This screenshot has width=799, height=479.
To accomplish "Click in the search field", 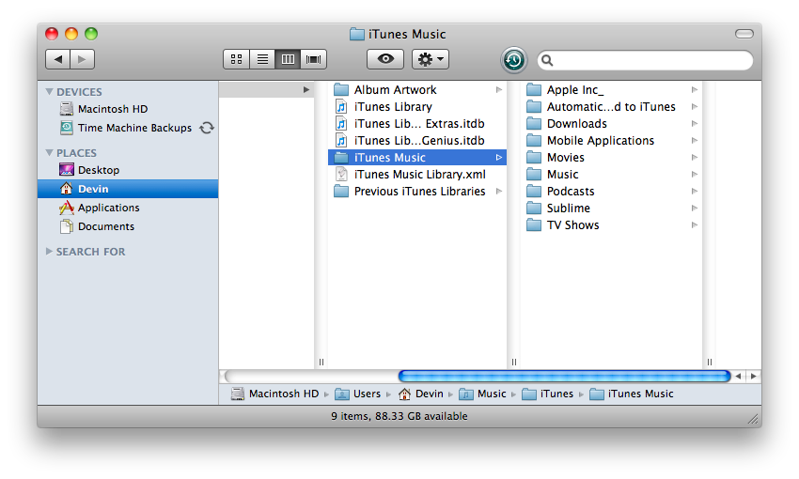I will (x=645, y=60).
